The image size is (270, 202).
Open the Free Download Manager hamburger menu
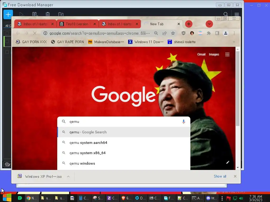coord(237,14)
